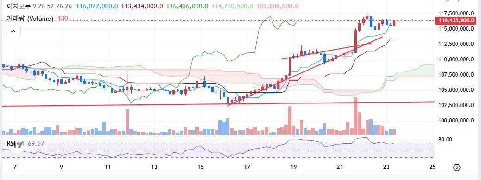Image resolution: width=481 pixels, height=180 pixels.
Task: Click the 80.00 RSI scale label
Action: click(445, 140)
